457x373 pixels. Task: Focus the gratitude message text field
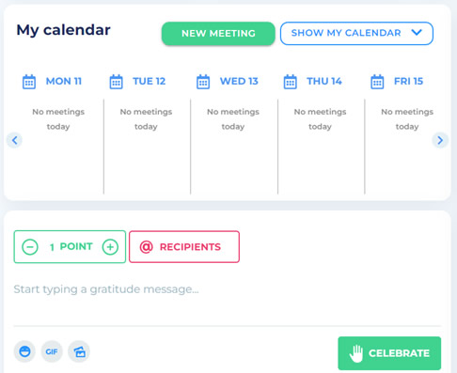click(x=228, y=300)
